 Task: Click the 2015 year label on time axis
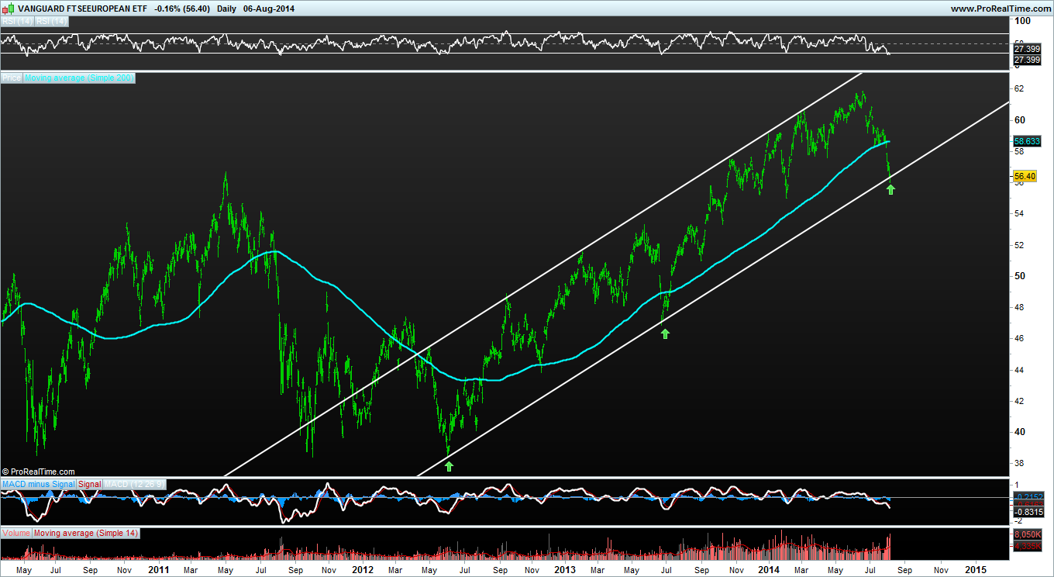976,569
